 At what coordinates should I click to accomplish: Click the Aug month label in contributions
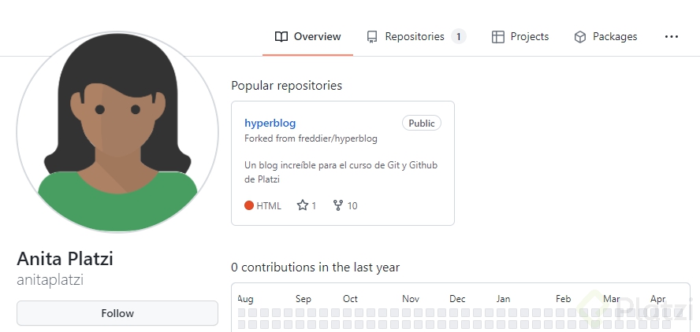pyautogui.click(x=245, y=299)
